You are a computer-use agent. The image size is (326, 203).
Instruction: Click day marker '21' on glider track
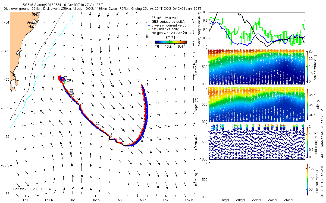(x=112, y=135)
